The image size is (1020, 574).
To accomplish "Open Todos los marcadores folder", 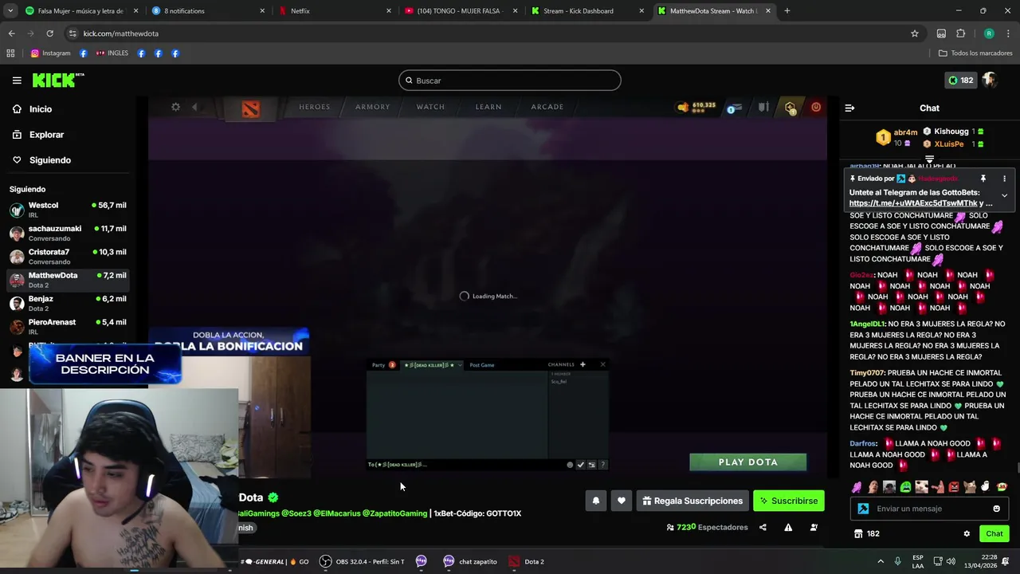I will (975, 53).
